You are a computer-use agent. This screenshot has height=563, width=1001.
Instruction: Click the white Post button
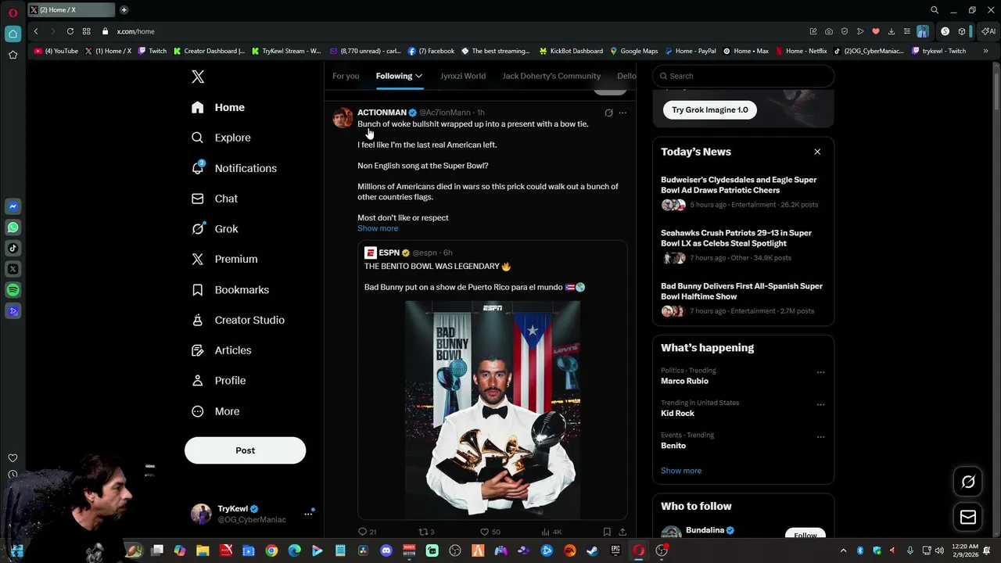coord(245,450)
